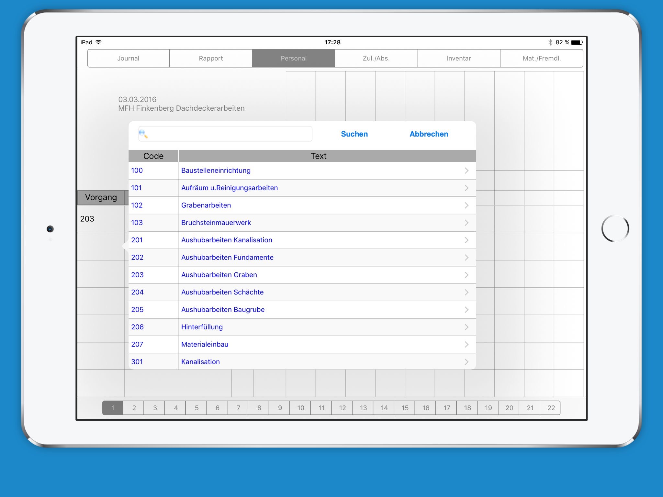Select page 22 in bottom pager
Image resolution: width=663 pixels, height=497 pixels.
551,408
